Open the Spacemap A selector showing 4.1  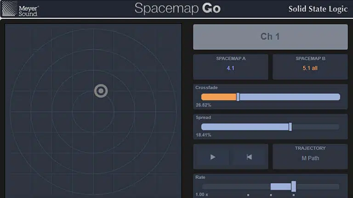point(231,66)
